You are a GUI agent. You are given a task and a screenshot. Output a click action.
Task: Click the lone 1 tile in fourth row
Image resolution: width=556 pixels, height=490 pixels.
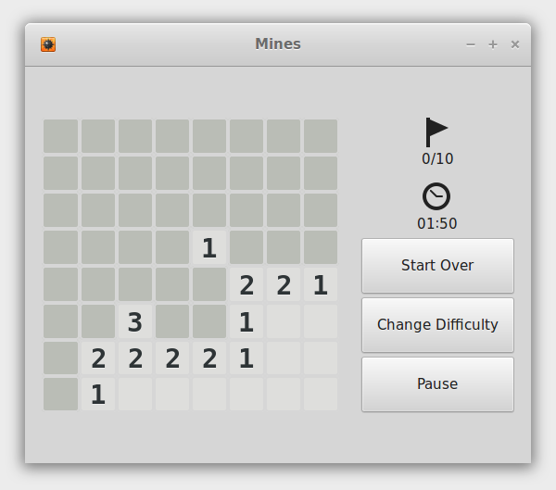(209, 247)
